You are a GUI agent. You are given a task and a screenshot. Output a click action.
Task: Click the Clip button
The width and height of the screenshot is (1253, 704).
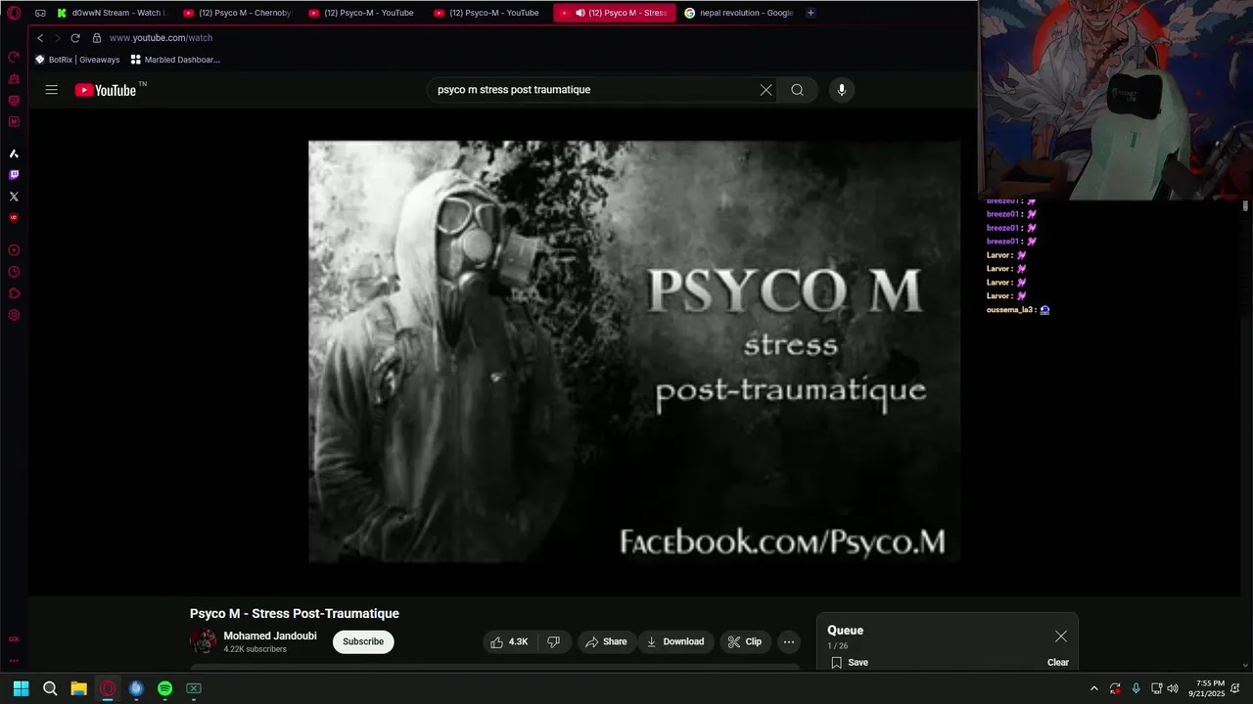click(x=745, y=641)
